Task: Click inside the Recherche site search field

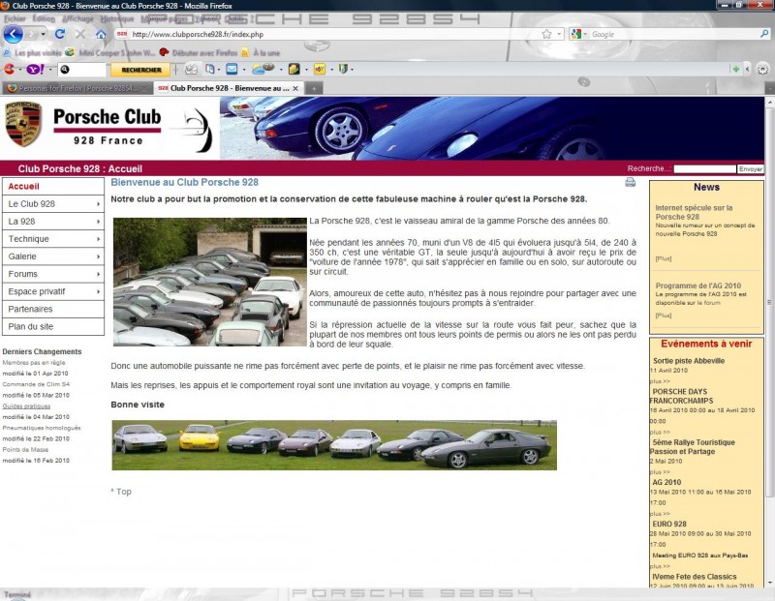Action: (705, 169)
